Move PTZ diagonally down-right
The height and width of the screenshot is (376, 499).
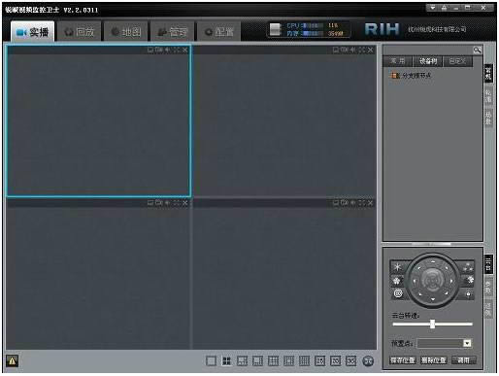[x=447, y=294]
